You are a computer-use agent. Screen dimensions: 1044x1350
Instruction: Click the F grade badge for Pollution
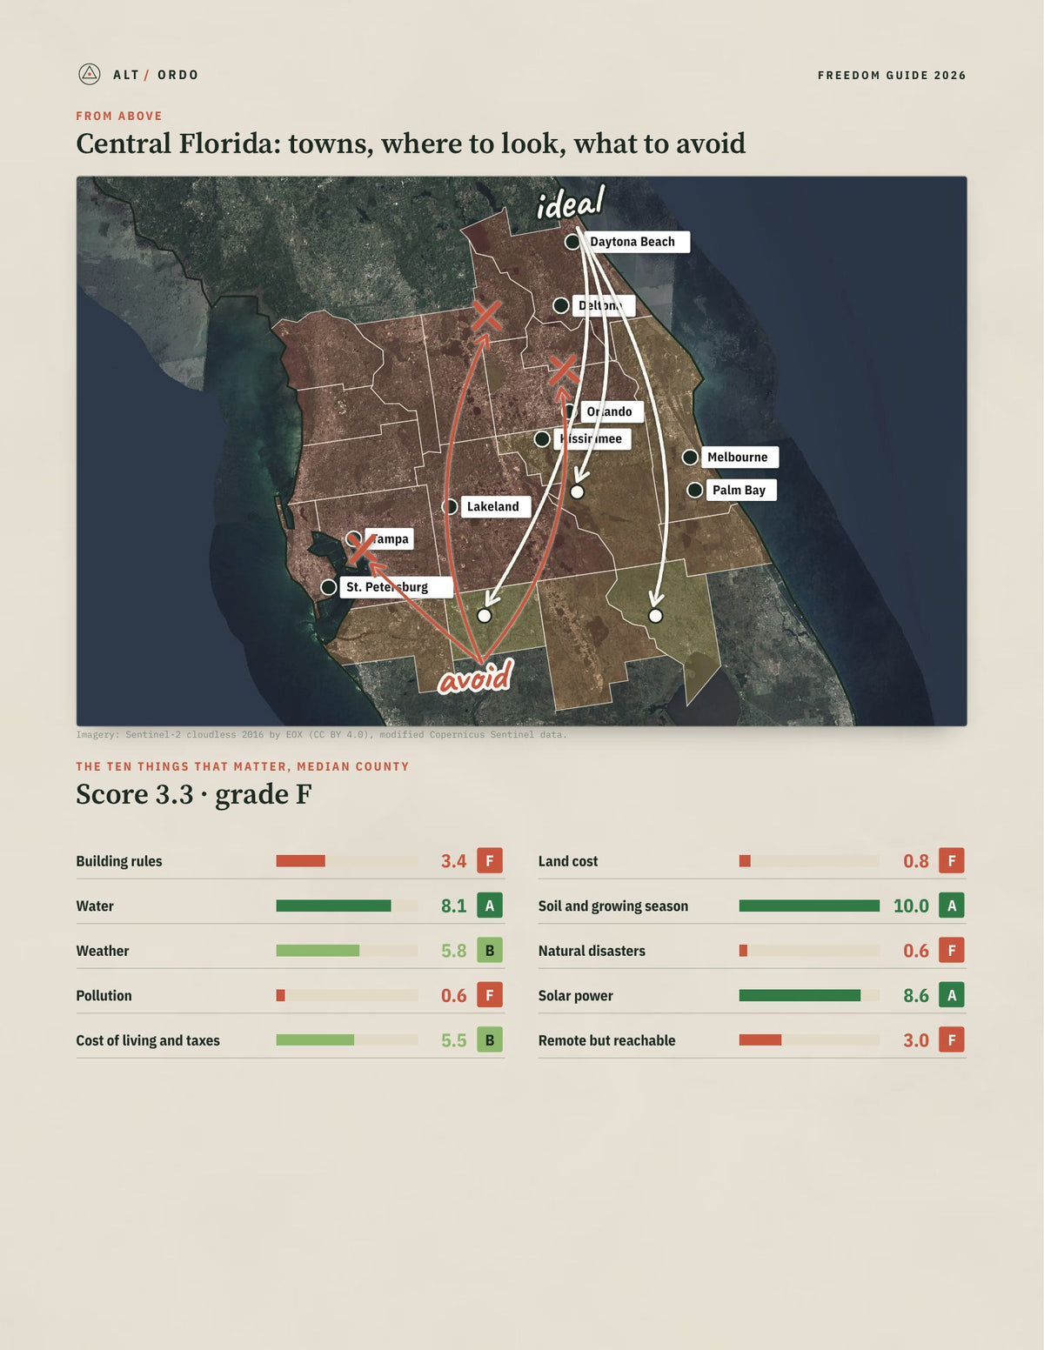[490, 995]
